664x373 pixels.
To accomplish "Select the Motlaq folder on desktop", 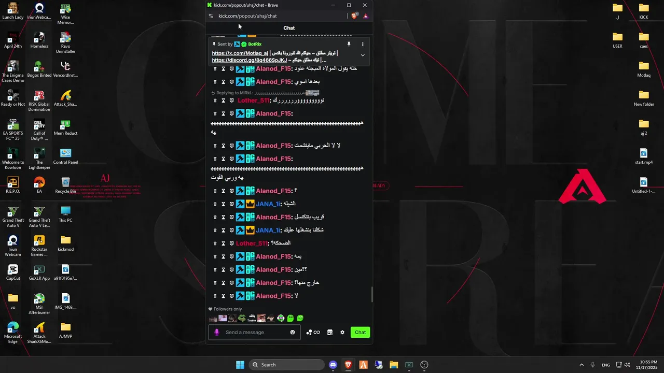I will click(644, 69).
